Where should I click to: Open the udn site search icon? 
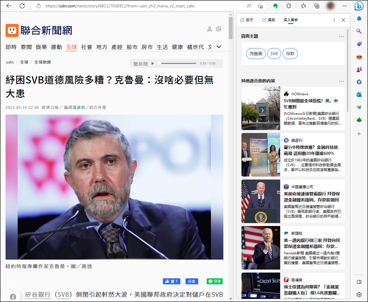click(x=219, y=29)
